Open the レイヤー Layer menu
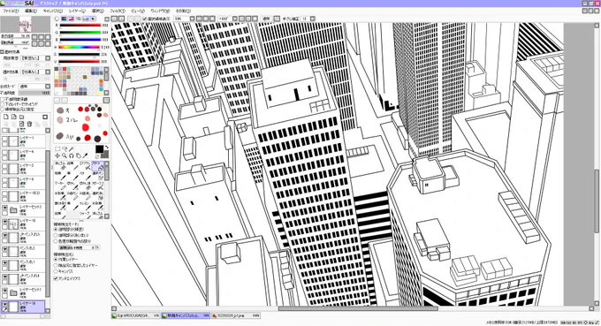The height and width of the screenshot is (326, 601). coord(77,11)
